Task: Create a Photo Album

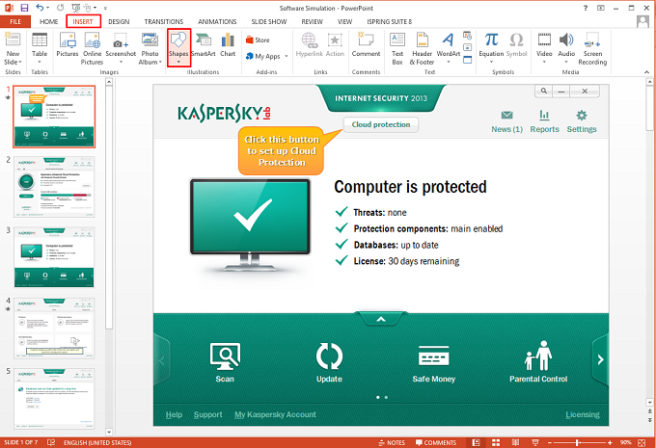Action: click(150, 48)
